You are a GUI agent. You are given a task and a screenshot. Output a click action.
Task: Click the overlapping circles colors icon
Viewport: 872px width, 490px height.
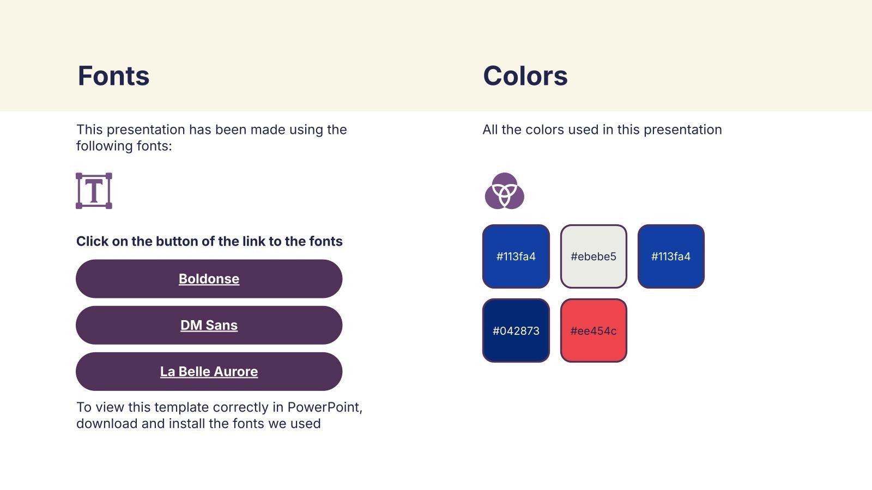tap(504, 191)
